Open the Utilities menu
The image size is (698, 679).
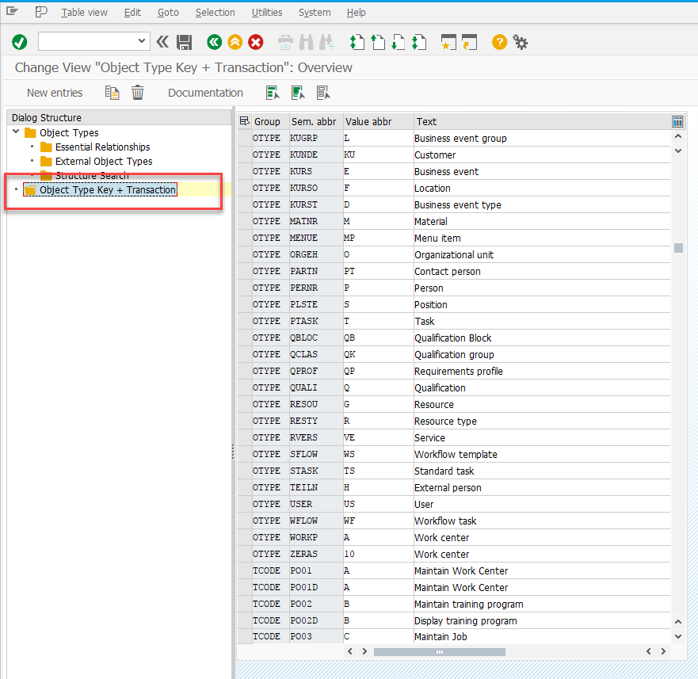pos(267,13)
